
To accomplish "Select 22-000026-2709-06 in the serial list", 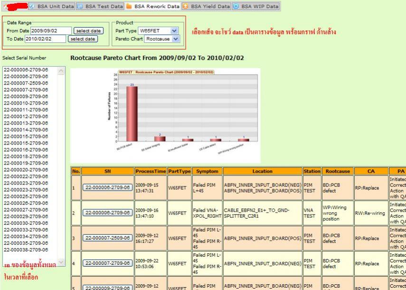I will (x=26, y=203).
